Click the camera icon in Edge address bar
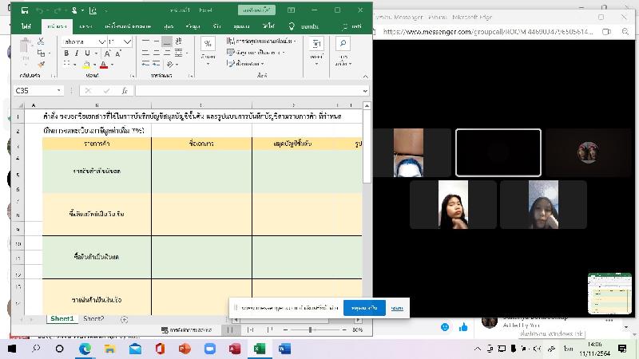This screenshot has height=359, width=639. [x=606, y=32]
